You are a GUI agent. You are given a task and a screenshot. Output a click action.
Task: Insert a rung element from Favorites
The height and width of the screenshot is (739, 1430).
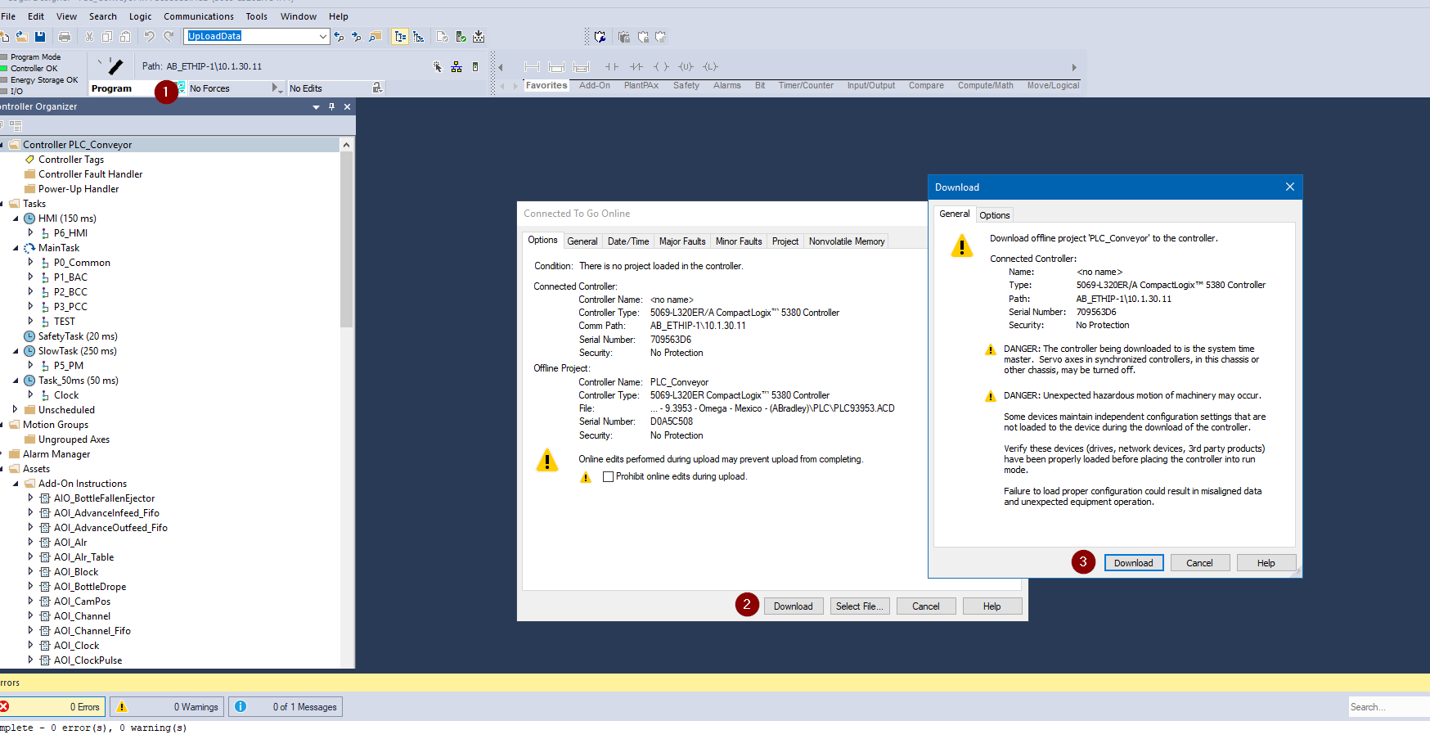[x=532, y=67]
